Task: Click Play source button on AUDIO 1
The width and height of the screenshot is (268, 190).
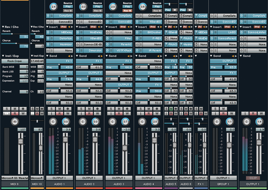Action: 68,7
